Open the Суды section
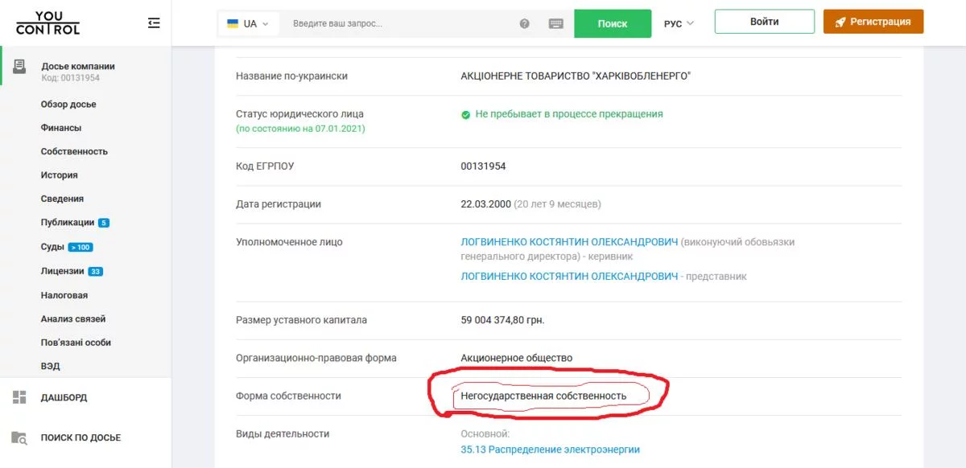This screenshot has width=966, height=468. [52, 247]
